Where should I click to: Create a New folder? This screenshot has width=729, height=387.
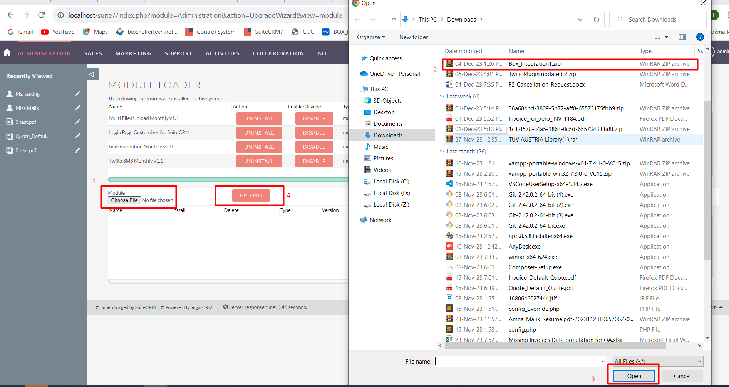[414, 37]
